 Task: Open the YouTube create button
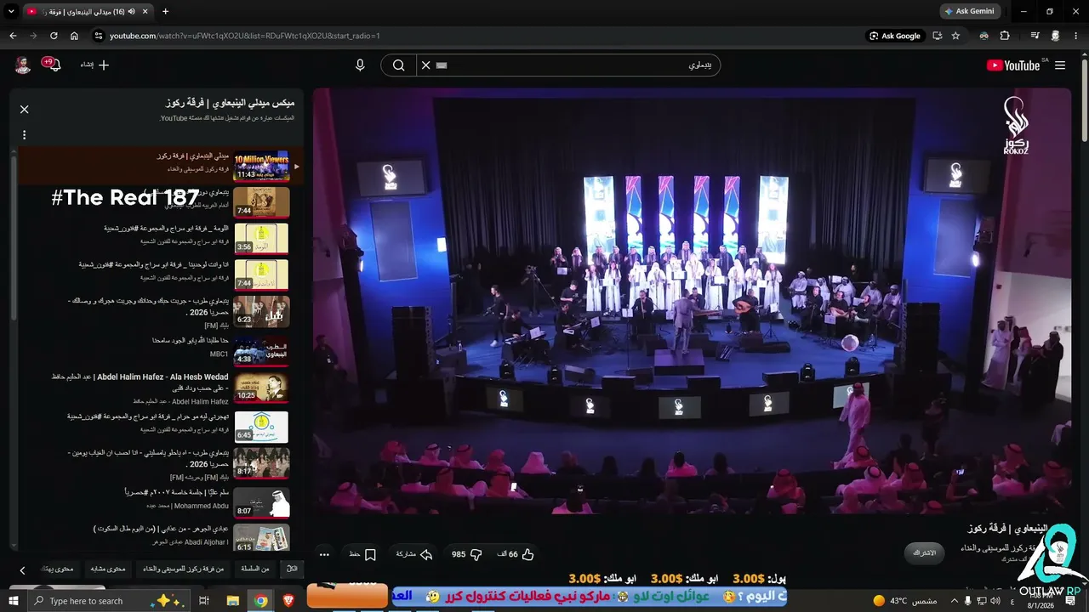(x=95, y=65)
